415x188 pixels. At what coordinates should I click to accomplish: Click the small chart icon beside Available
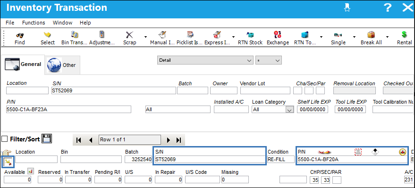(30, 172)
